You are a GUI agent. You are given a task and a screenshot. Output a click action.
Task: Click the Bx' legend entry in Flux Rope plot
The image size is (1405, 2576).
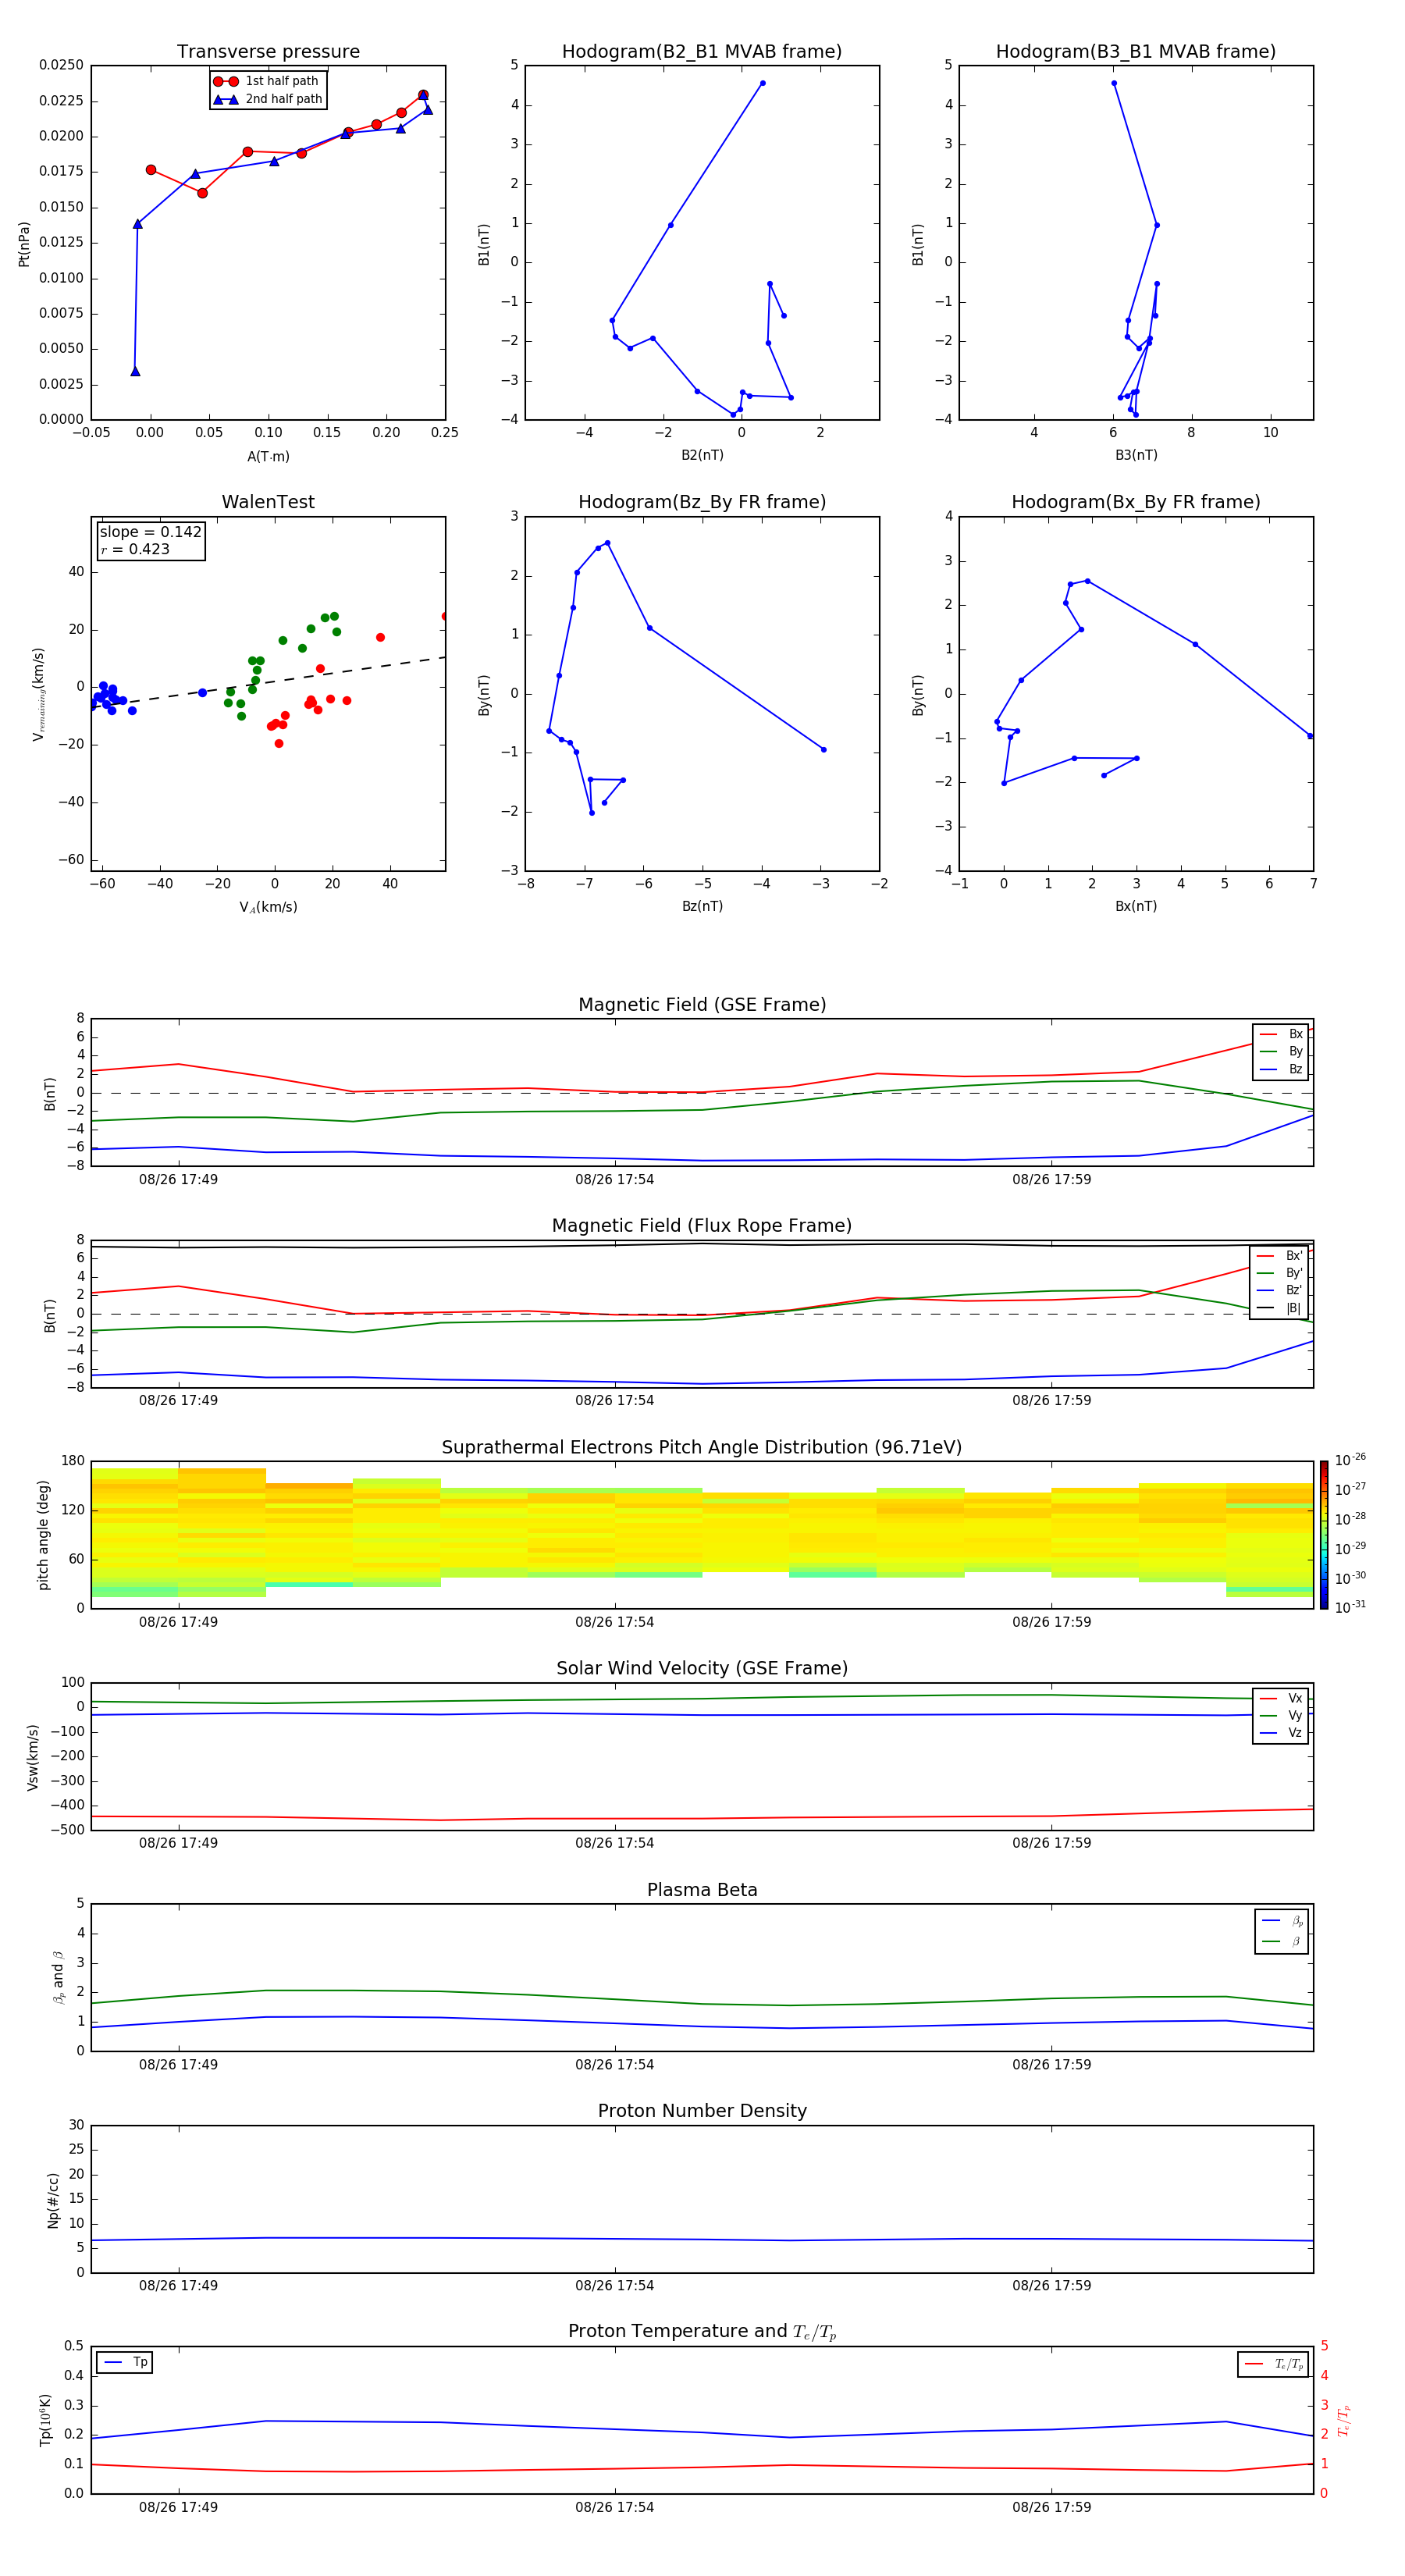(x=1280, y=1256)
